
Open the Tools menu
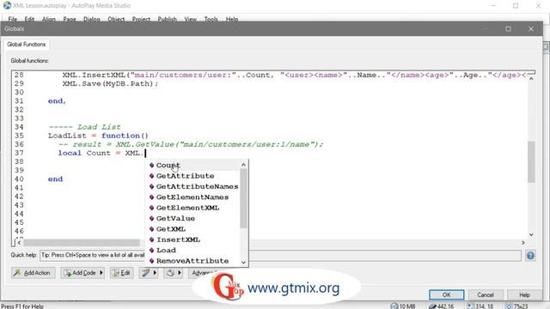[x=211, y=19]
